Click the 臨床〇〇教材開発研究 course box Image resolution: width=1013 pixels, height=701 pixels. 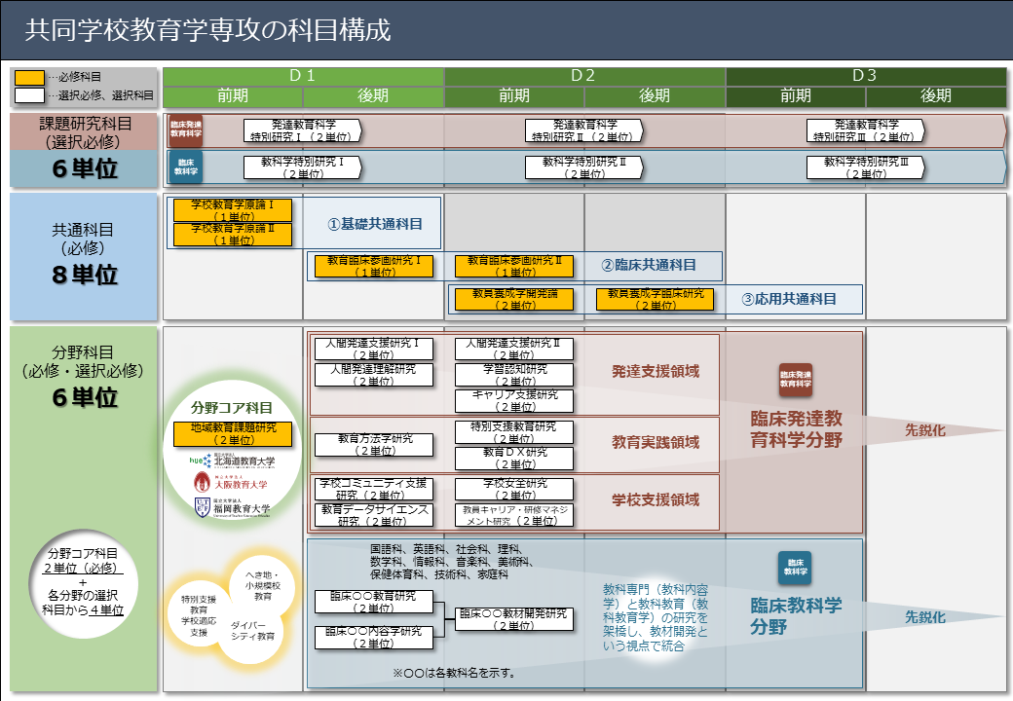point(514,619)
